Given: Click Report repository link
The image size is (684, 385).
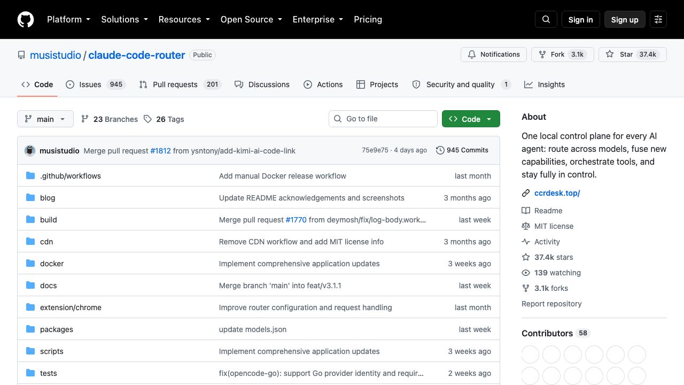Looking at the screenshot, I should 551,304.
